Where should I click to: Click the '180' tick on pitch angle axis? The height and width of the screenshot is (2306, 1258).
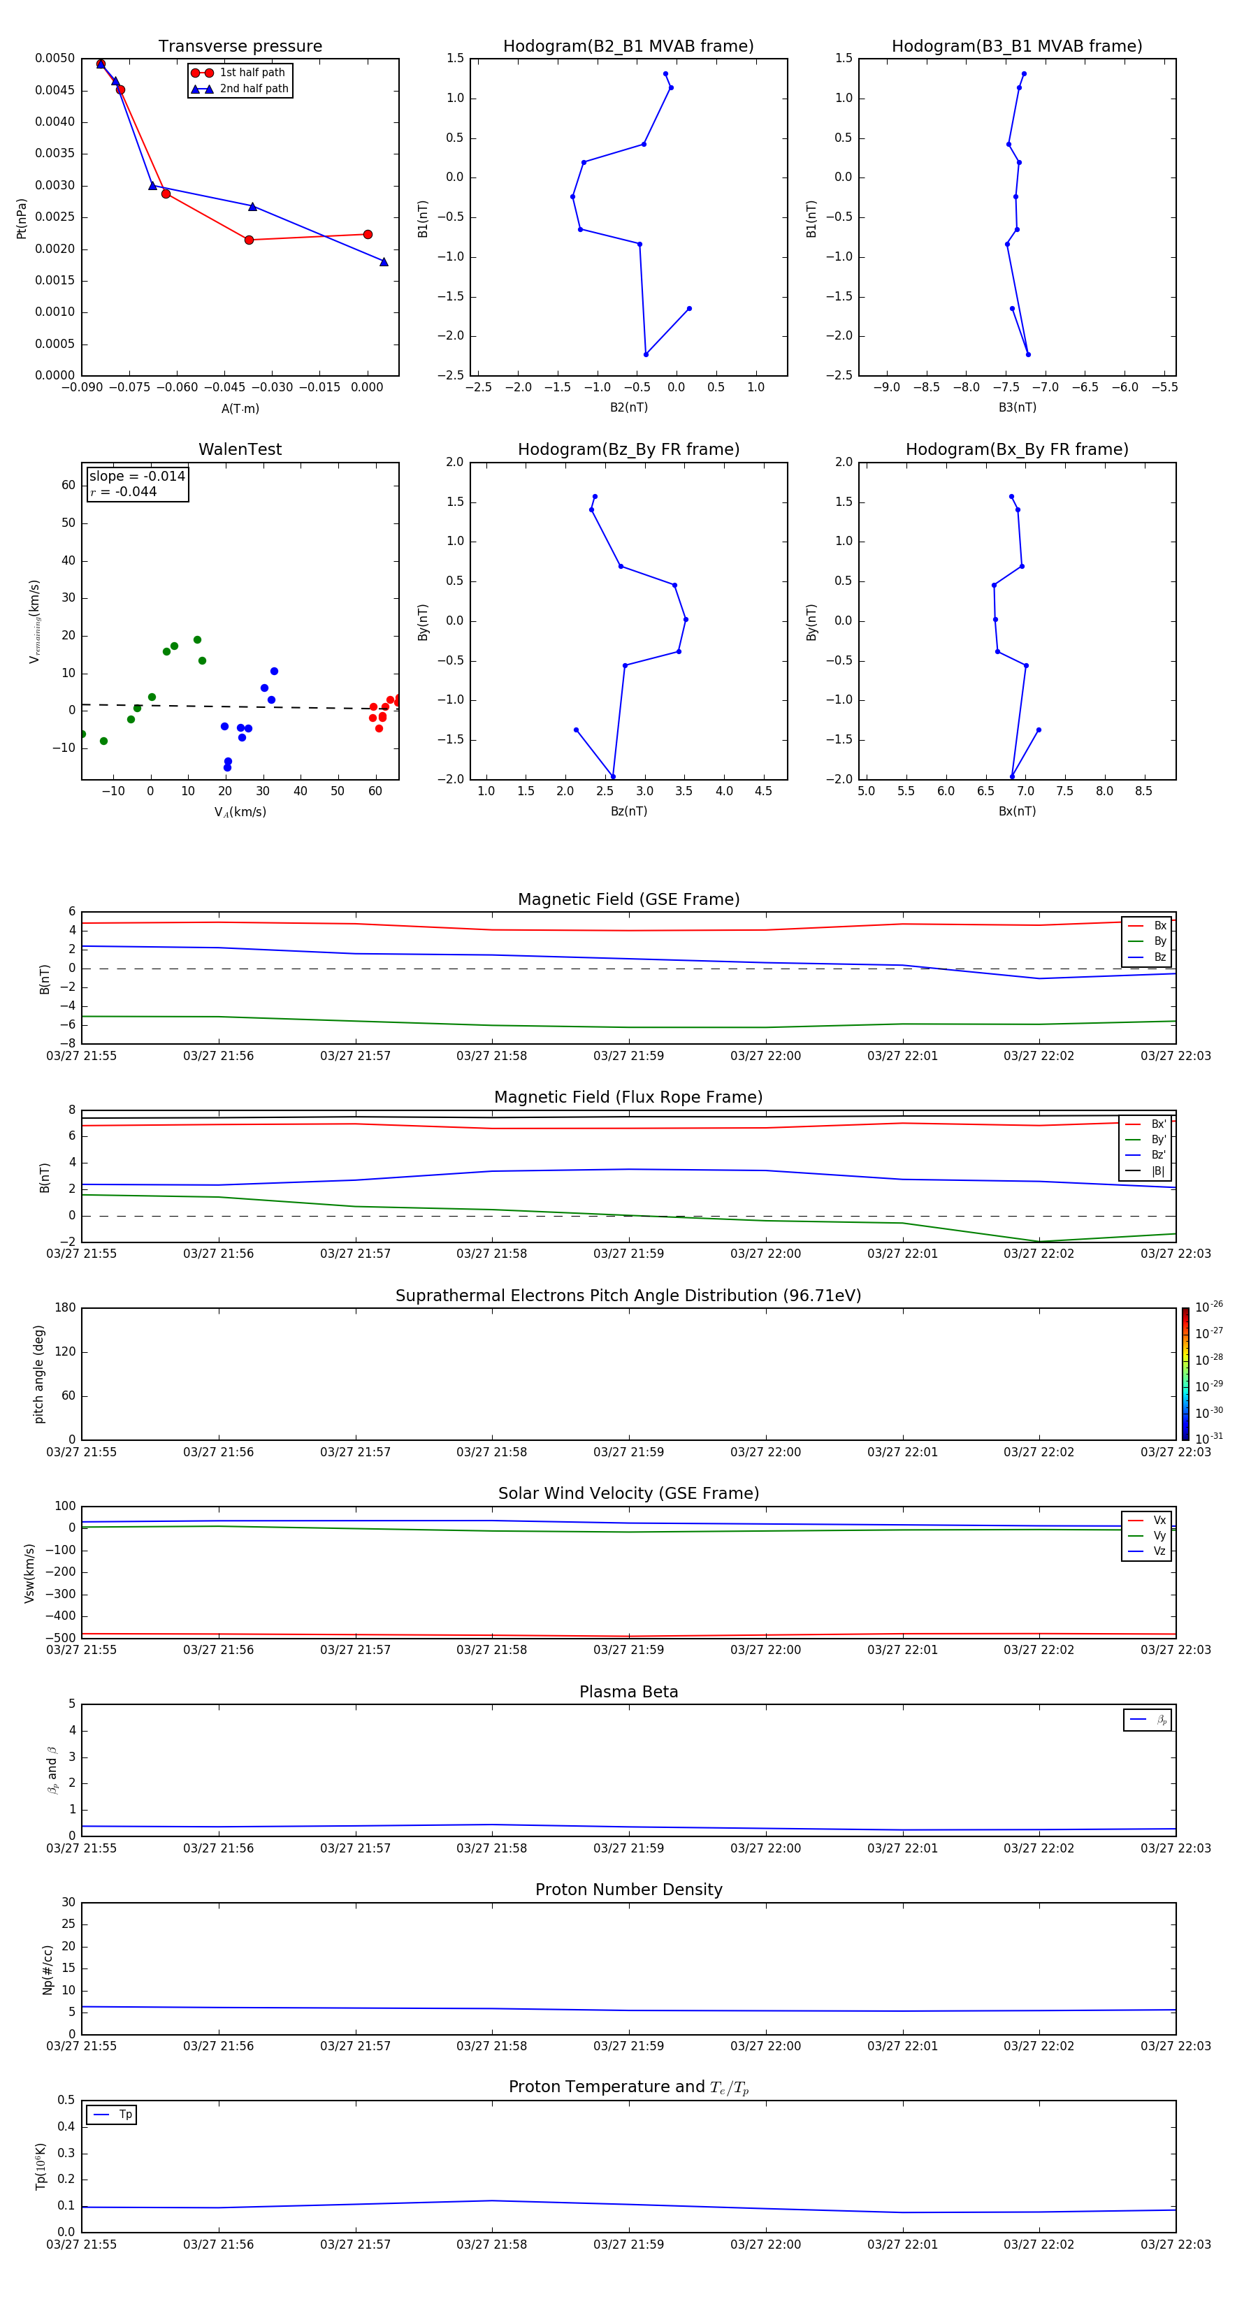66,1308
